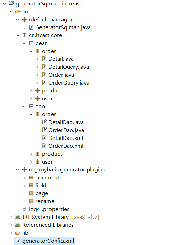The width and height of the screenshot is (170, 245).
Task: Click the org.mybatis.generator.plugins package icon
Action: 24,170
